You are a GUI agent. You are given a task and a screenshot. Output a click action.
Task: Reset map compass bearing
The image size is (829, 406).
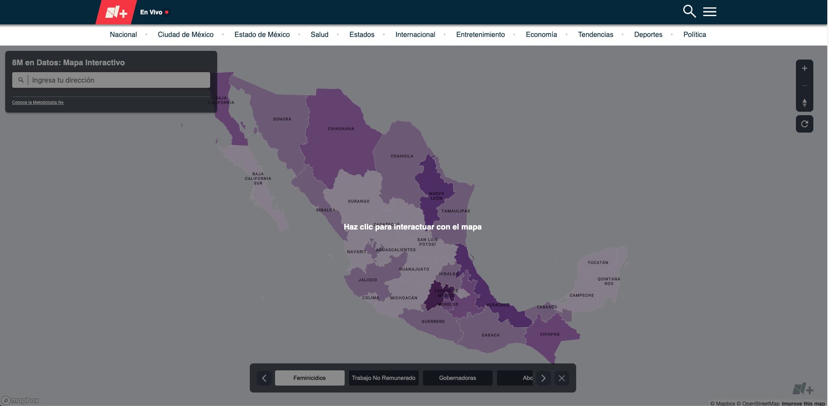[804, 103]
